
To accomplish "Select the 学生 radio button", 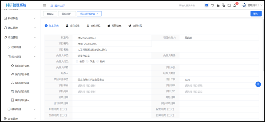I will 88,61.
